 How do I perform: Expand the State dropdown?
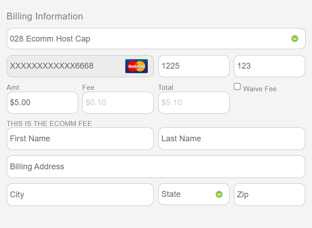point(194,194)
